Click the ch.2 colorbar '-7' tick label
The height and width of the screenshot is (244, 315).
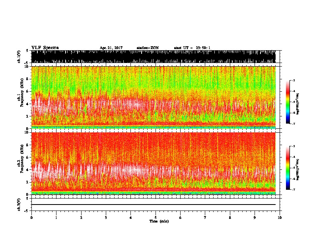point(293,189)
